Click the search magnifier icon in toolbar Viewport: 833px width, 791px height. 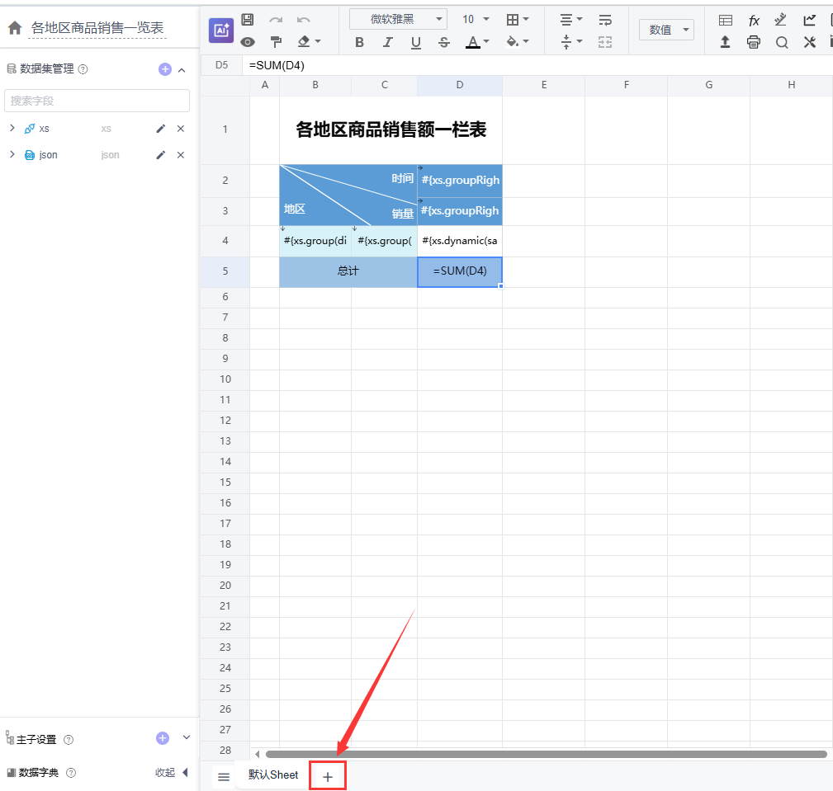[781, 42]
